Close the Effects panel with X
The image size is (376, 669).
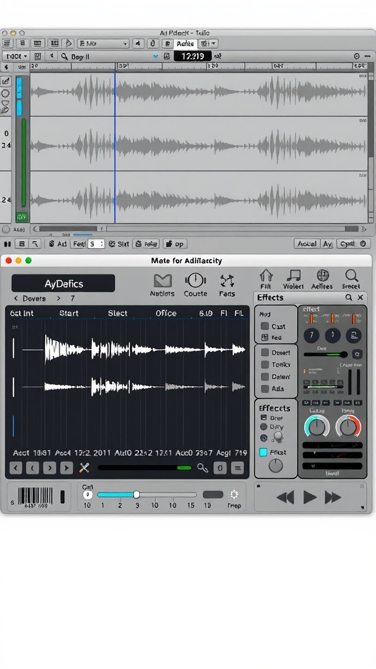click(x=360, y=297)
